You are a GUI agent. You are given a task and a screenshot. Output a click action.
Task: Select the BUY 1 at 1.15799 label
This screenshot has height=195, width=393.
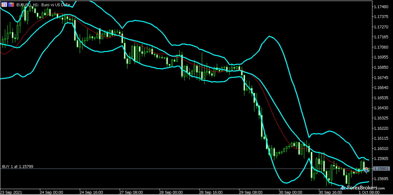(x=18, y=167)
